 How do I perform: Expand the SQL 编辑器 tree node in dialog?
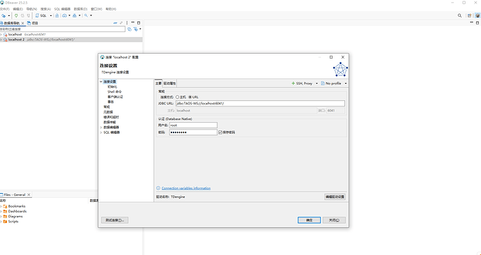click(x=101, y=132)
